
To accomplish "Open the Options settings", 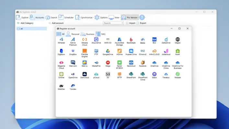I will (x=101, y=17).
